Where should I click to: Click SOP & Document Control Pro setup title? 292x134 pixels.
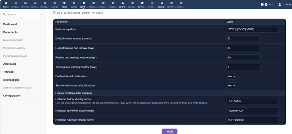80,13
